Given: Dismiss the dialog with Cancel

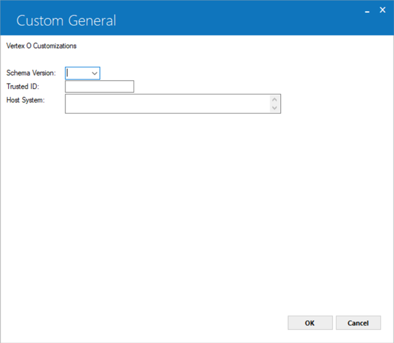Looking at the screenshot, I should click(358, 323).
